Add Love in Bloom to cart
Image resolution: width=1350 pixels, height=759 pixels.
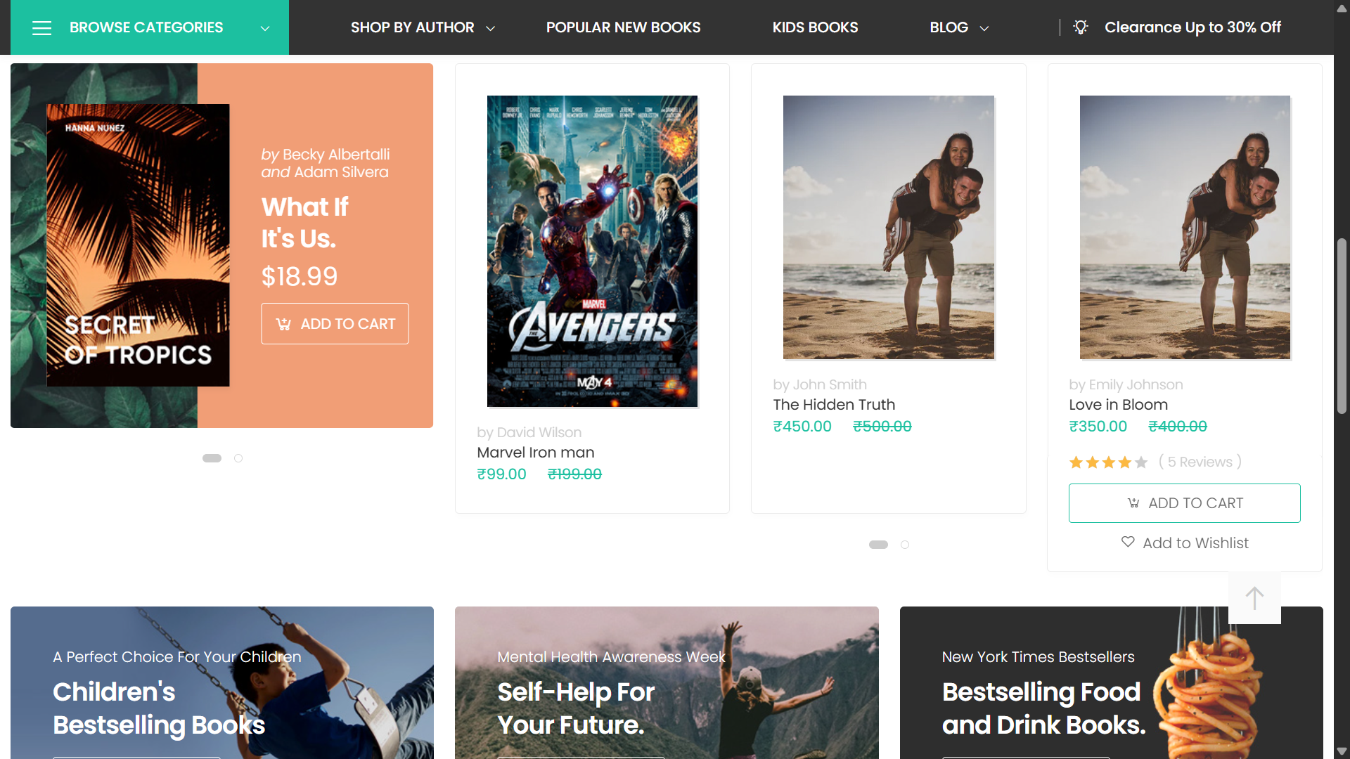pyautogui.click(x=1185, y=503)
